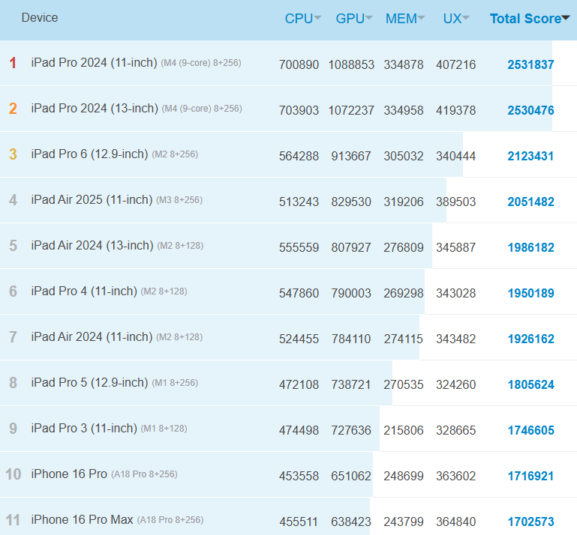Viewport: 577px width, 535px height.
Task: Click UX score 324260
Action: [x=456, y=384]
